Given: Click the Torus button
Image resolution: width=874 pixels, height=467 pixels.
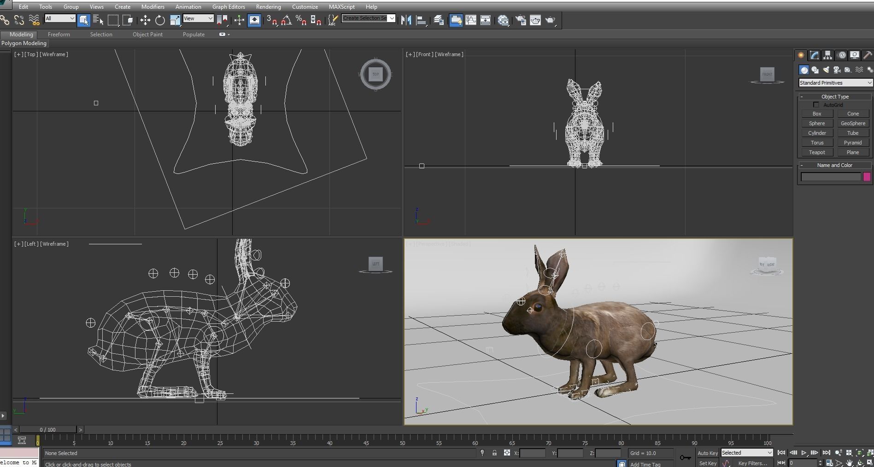Looking at the screenshot, I should tap(817, 143).
